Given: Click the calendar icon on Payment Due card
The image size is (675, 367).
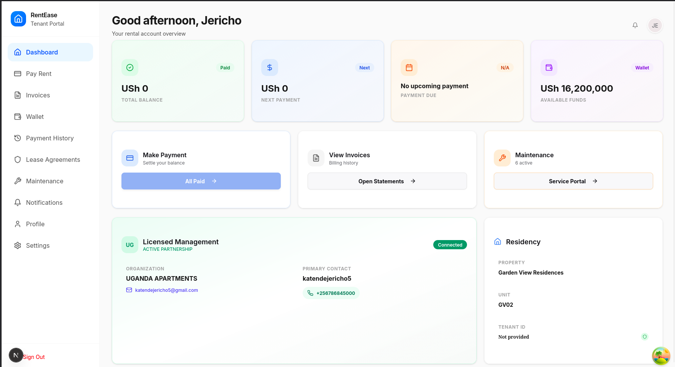Looking at the screenshot, I should [409, 67].
